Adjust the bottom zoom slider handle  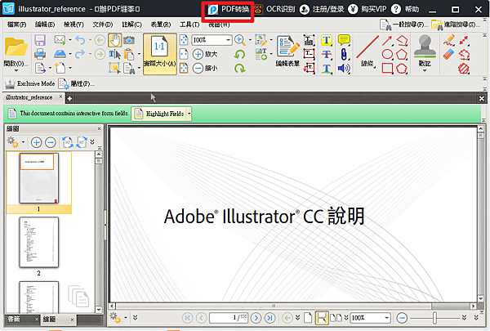point(434,318)
